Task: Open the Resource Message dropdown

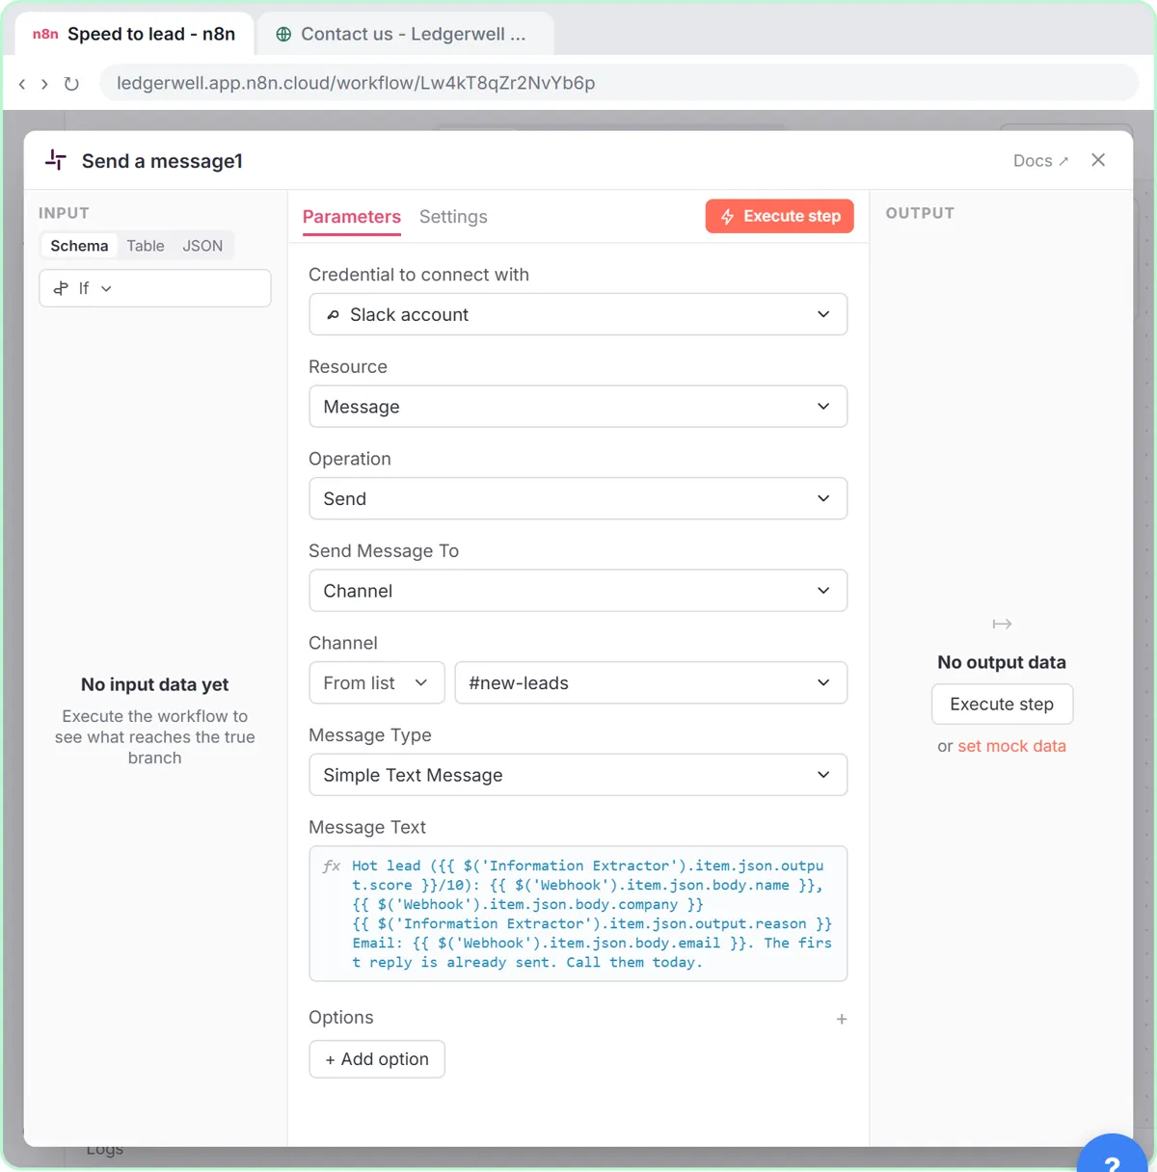Action: pos(578,407)
